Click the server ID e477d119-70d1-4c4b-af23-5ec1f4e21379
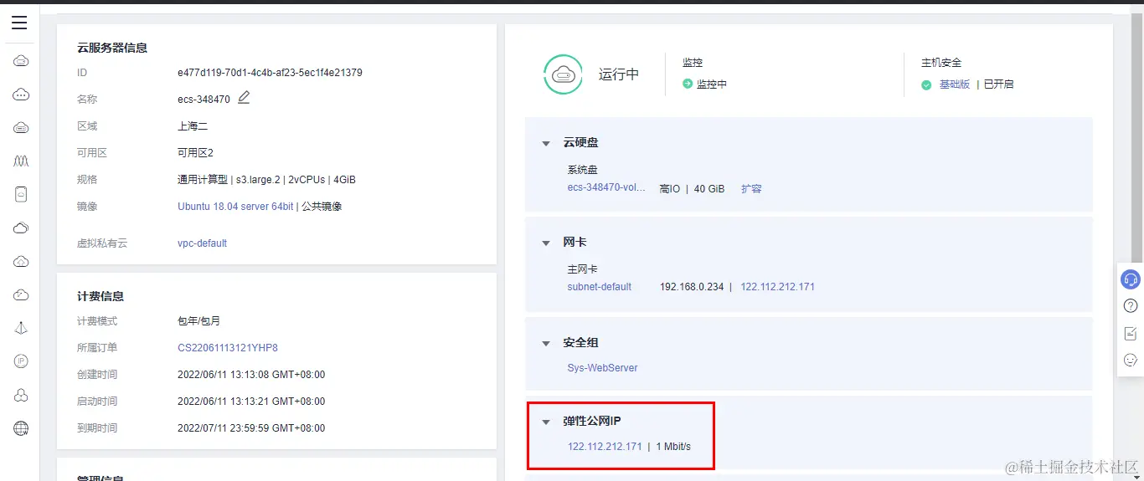The width and height of the screenshot is (1144, 481). pos(270,73)
